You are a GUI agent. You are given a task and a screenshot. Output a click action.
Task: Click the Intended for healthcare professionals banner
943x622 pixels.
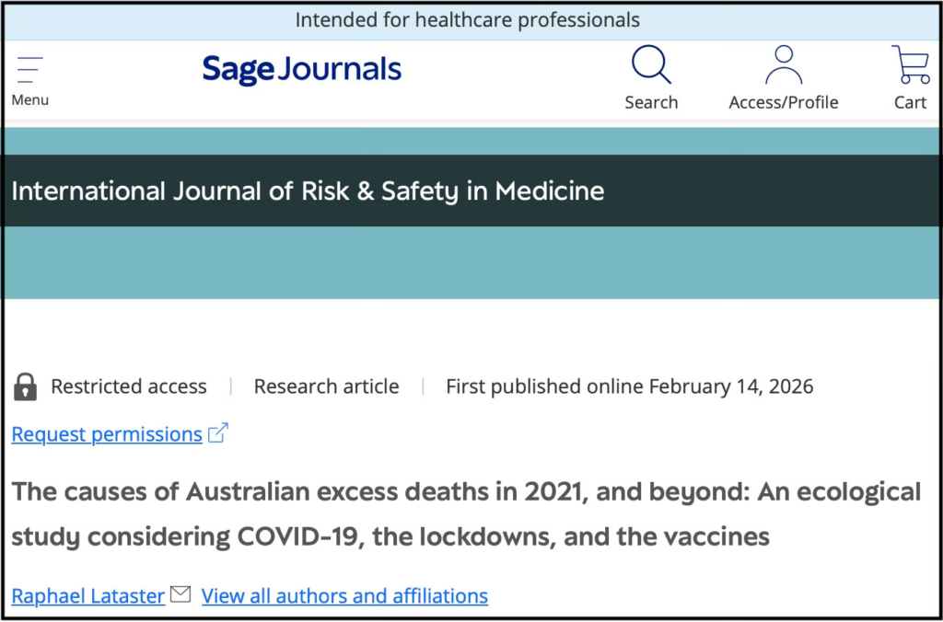click(x=467, y=20)
